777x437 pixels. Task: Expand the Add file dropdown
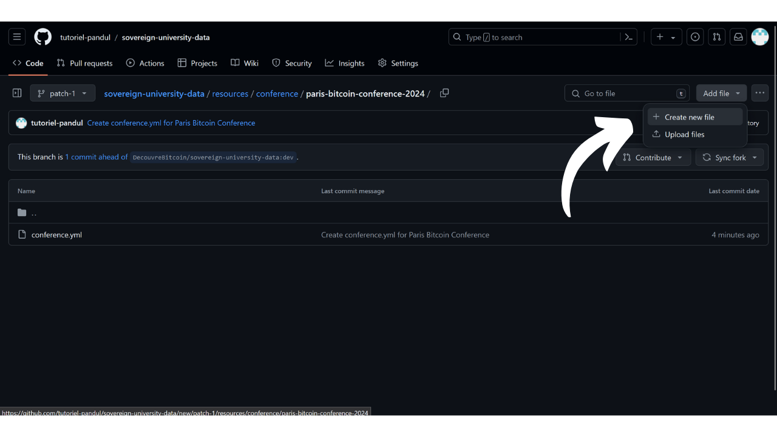pyautogui.click(x=722, y=93)
